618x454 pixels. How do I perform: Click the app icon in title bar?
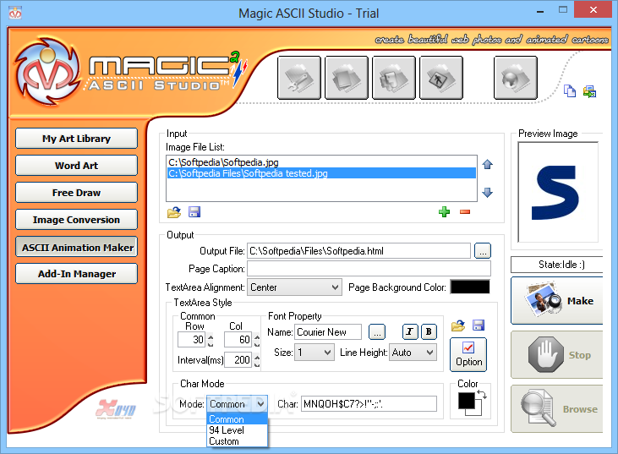[15, 13]
